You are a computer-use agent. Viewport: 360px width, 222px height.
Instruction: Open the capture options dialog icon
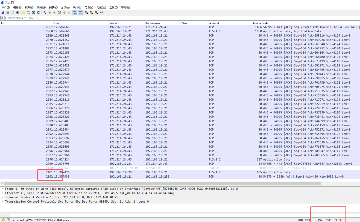tap(17, 13)
